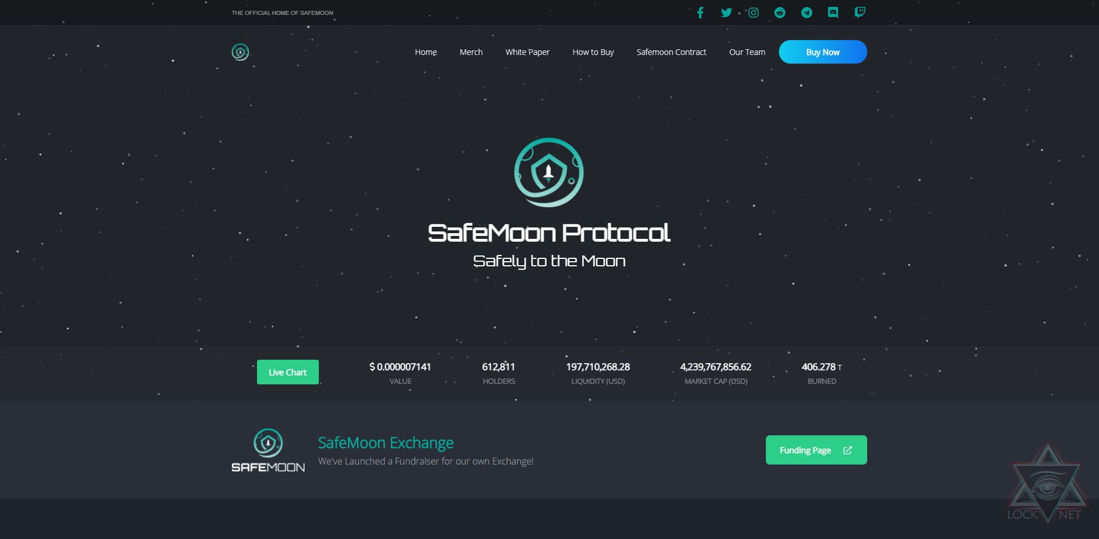Open the Safemoon Contract menu item
The height and width of the screenshot is (539, 1099).
pos(671,52)
